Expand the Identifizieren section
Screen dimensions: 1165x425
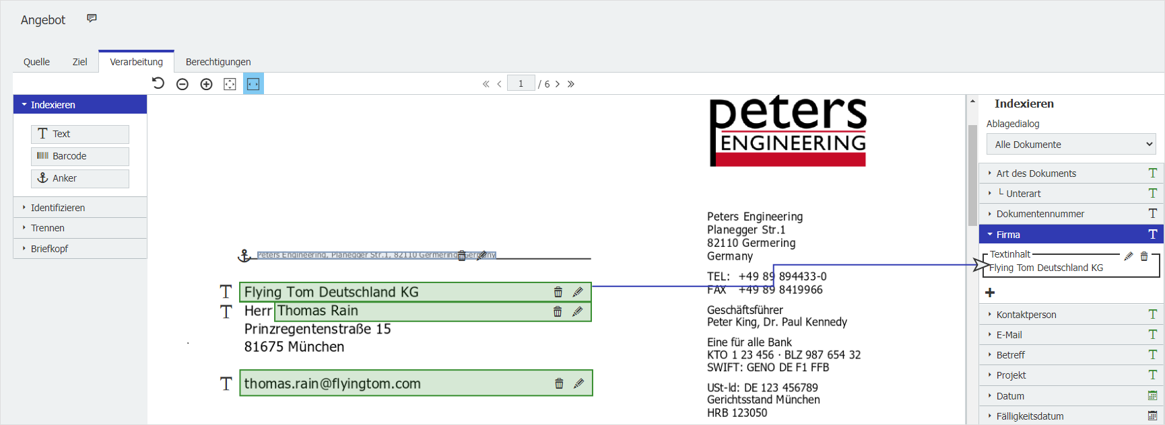58,208
